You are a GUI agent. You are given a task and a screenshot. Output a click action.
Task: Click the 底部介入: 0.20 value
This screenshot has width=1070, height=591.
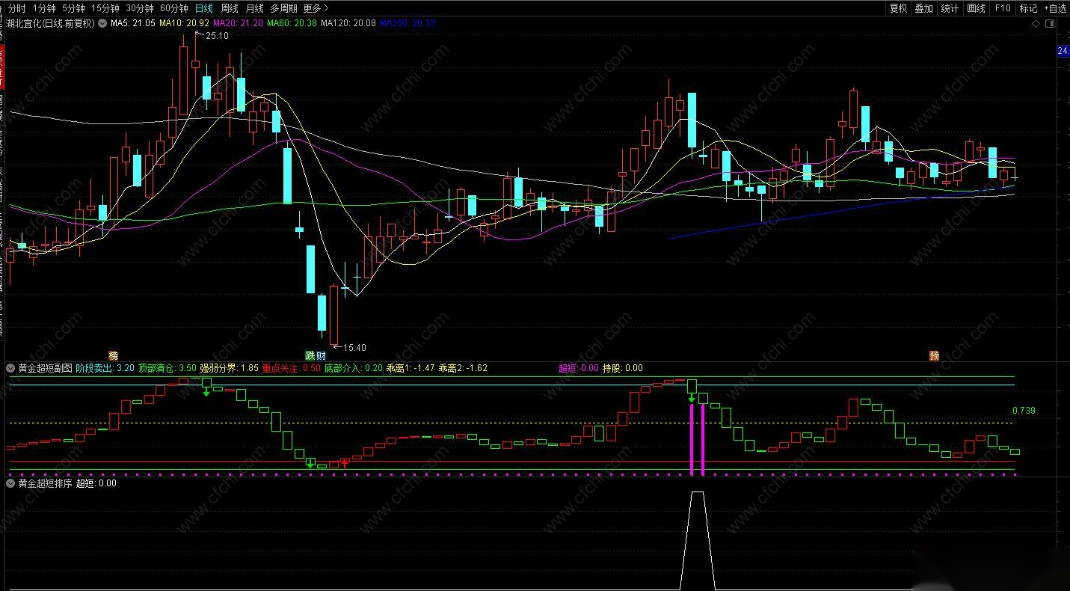point(354,368)
